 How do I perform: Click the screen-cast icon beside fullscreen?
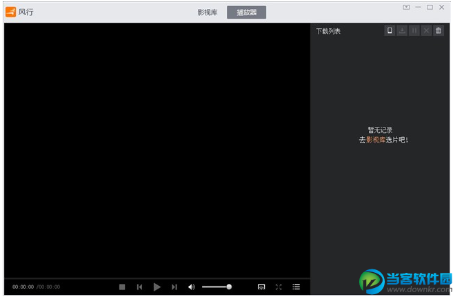261,287
